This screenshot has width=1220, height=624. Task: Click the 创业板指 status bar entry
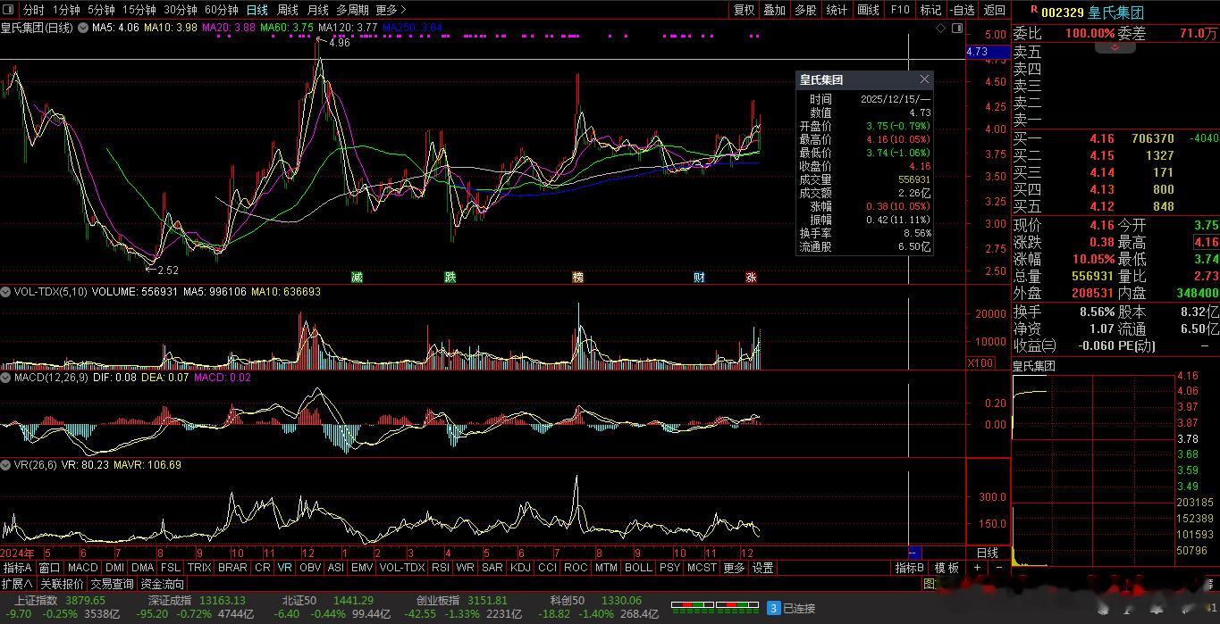pyautogui.click(x=438, y=600)
